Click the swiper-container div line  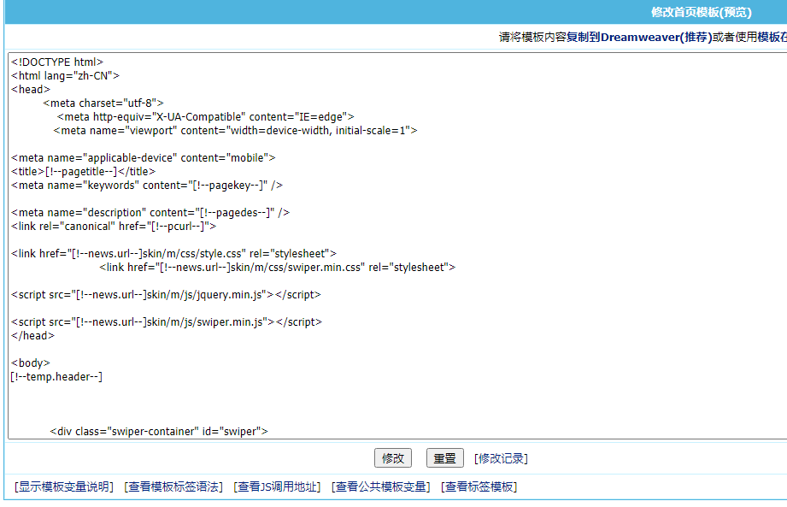[159, 431]
